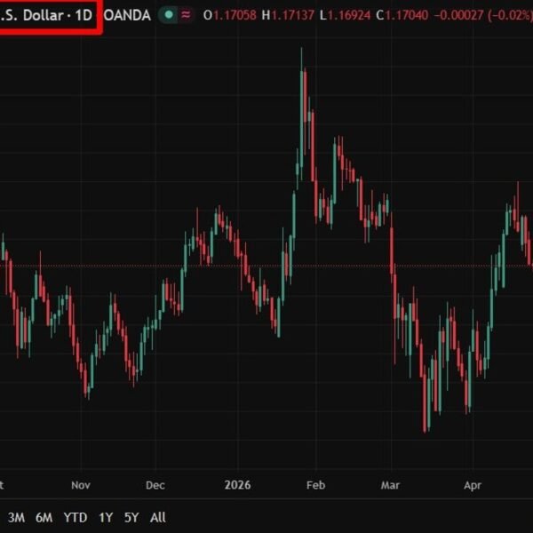
Task: Click the green market status dot
Action: click(169, 15)
